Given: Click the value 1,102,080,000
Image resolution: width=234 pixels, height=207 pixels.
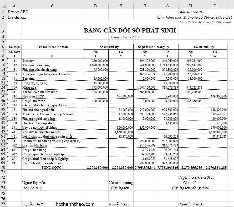Looking at the screenshot, I should point(193,92).
